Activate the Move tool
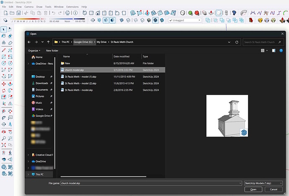Image resolution: width=289 pixels, height=196 pixels. pyautogui.click(x=3, y=83)
